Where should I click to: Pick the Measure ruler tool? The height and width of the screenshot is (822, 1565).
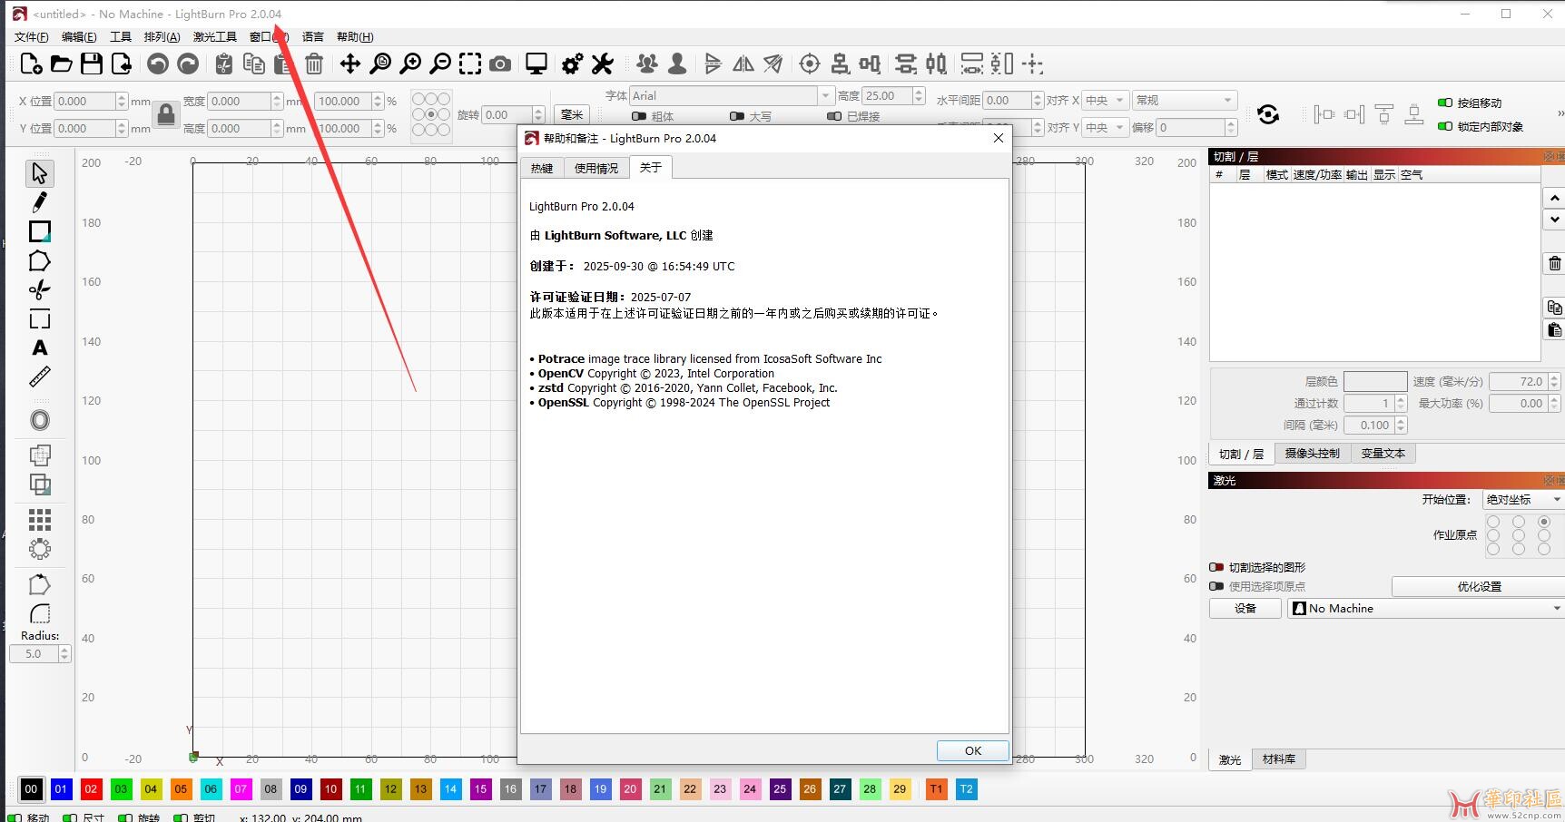click(x=39, y=377)
